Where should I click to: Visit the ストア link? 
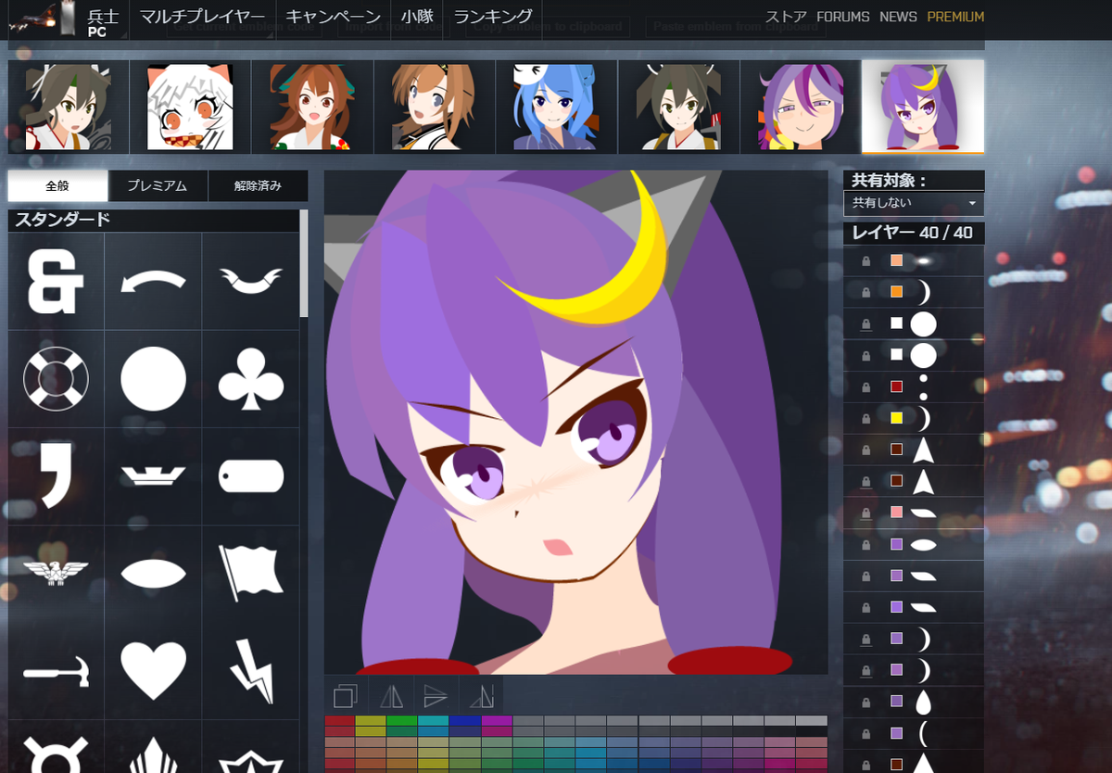(786, 17)
